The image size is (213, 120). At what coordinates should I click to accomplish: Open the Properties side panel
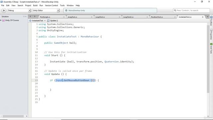coord(211,34)
